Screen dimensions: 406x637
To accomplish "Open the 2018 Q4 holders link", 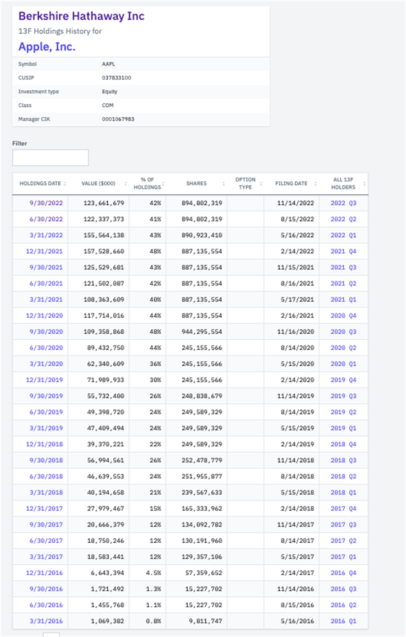I will point(343,444).
